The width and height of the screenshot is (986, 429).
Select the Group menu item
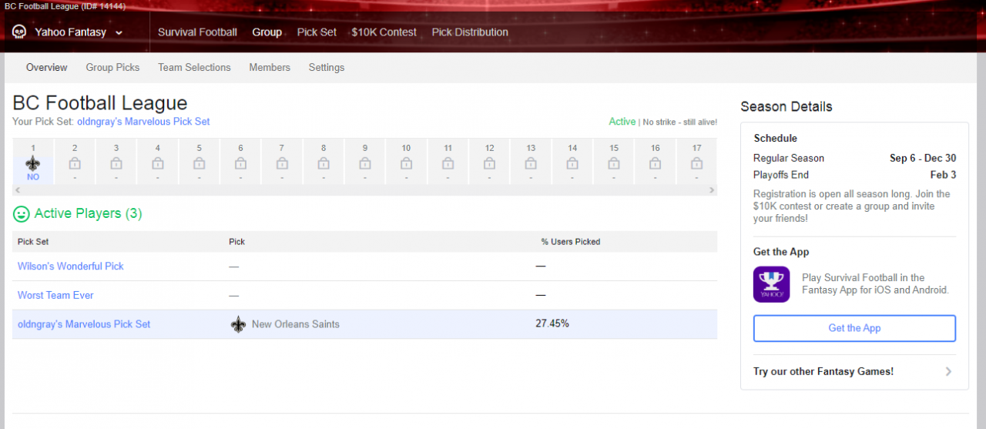[x=267, y=32]
